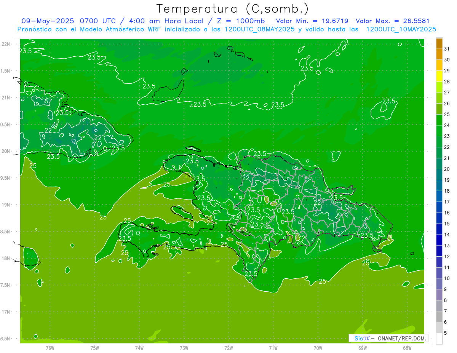Click the '72W' longitude axis label
Image resolution: width=457 pixels, height=353 pixels.
pyautogui.click(x=229, y=348)
